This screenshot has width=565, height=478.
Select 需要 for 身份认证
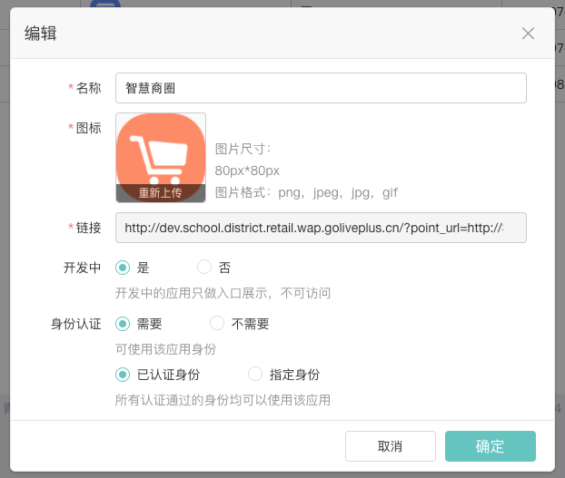(123, 324)
